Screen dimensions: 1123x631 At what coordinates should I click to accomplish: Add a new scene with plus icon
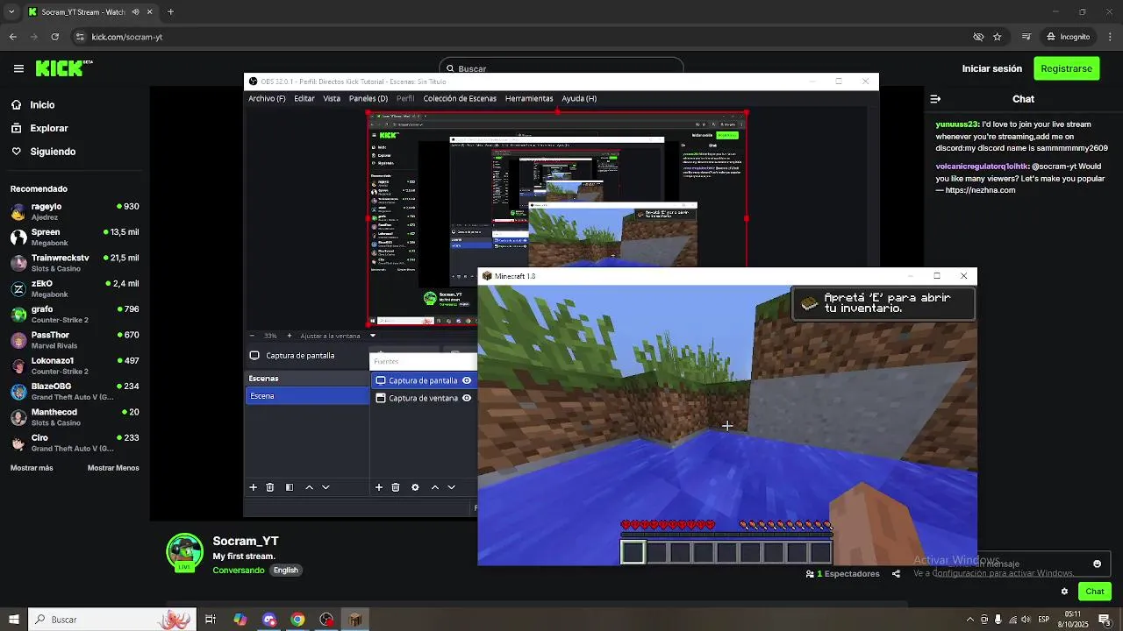254,487
